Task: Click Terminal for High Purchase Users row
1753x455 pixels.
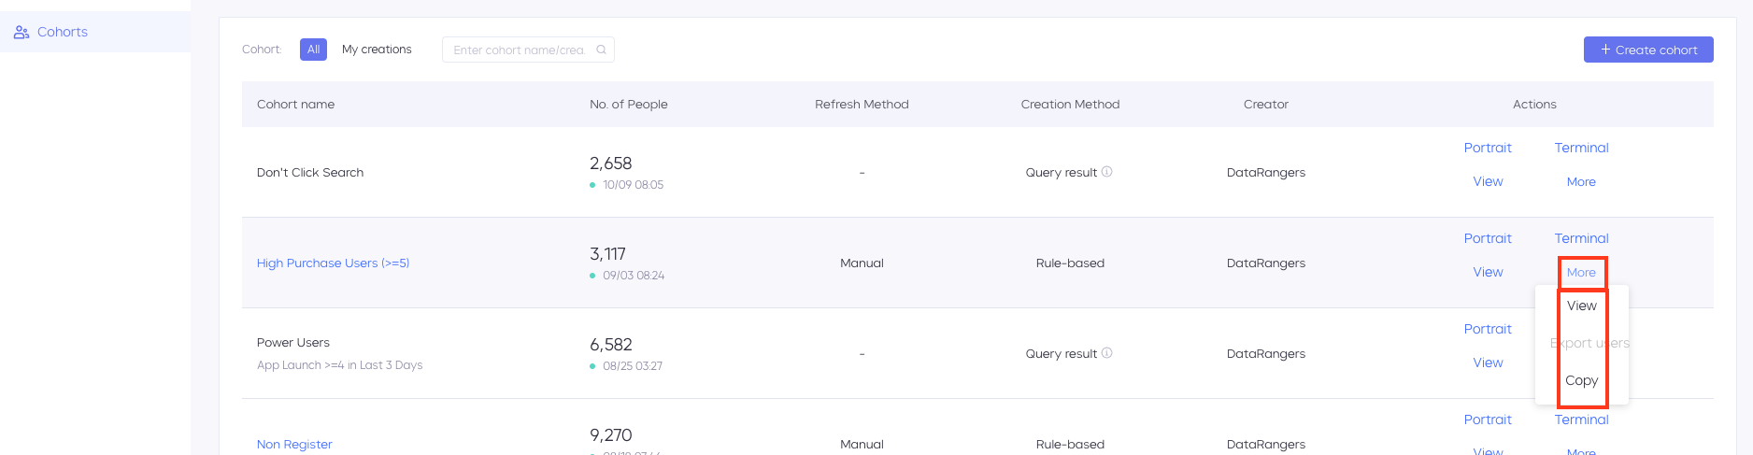Action: click(1581, 238)
